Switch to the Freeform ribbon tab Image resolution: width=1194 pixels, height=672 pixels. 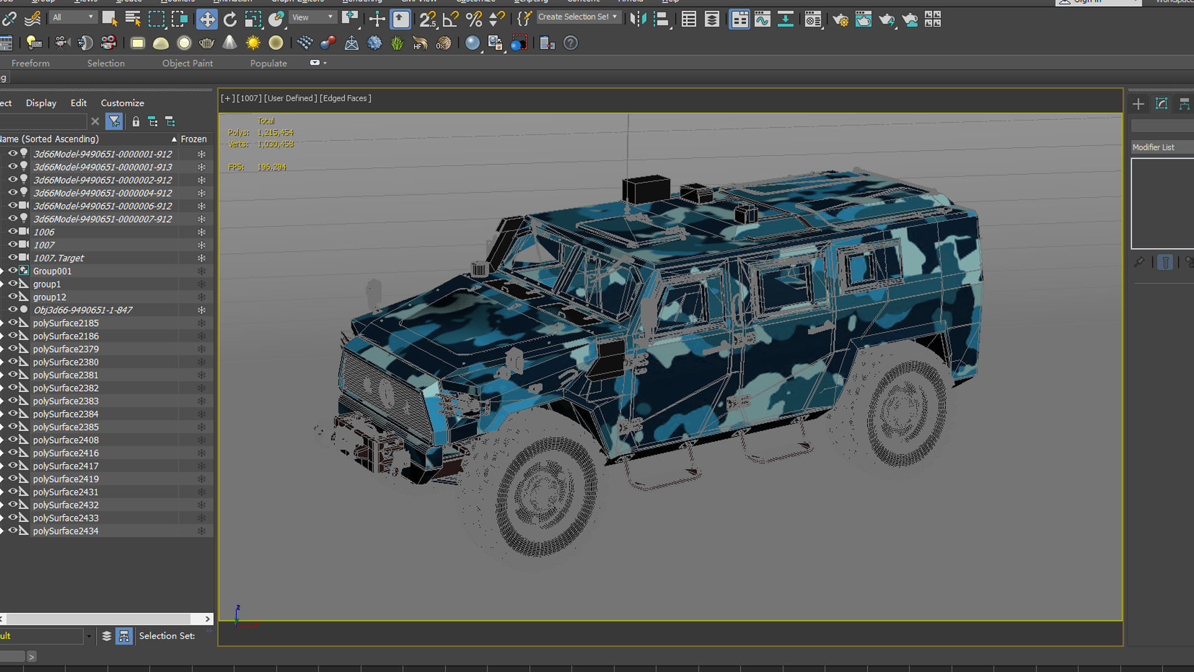30,63
